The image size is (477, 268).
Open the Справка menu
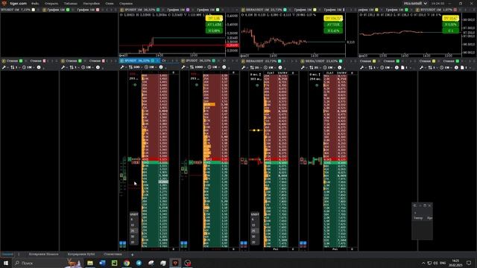[x=126, y=3]
